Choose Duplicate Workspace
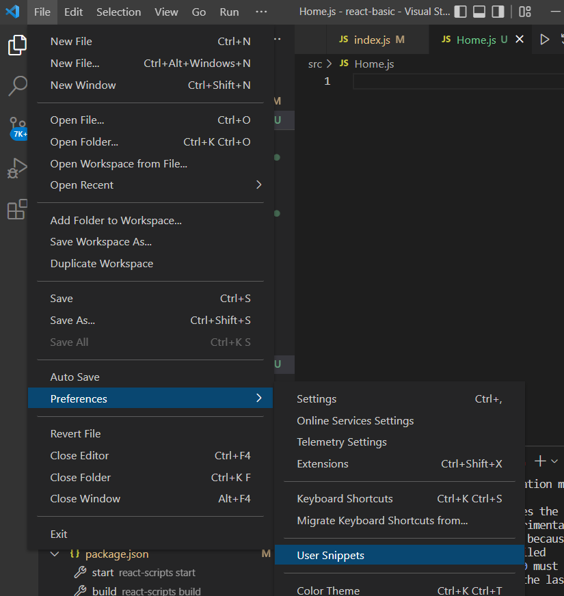 pos(150,263)
